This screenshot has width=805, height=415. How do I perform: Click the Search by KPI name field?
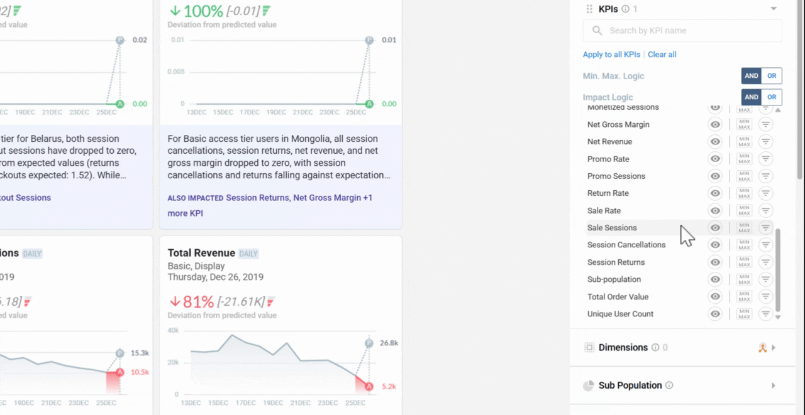point(682,31)
